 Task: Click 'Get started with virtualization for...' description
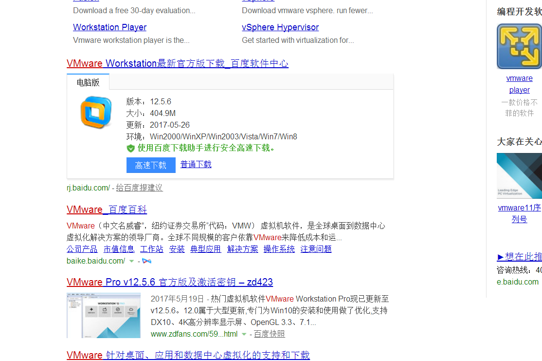click(x=298, y=40)
